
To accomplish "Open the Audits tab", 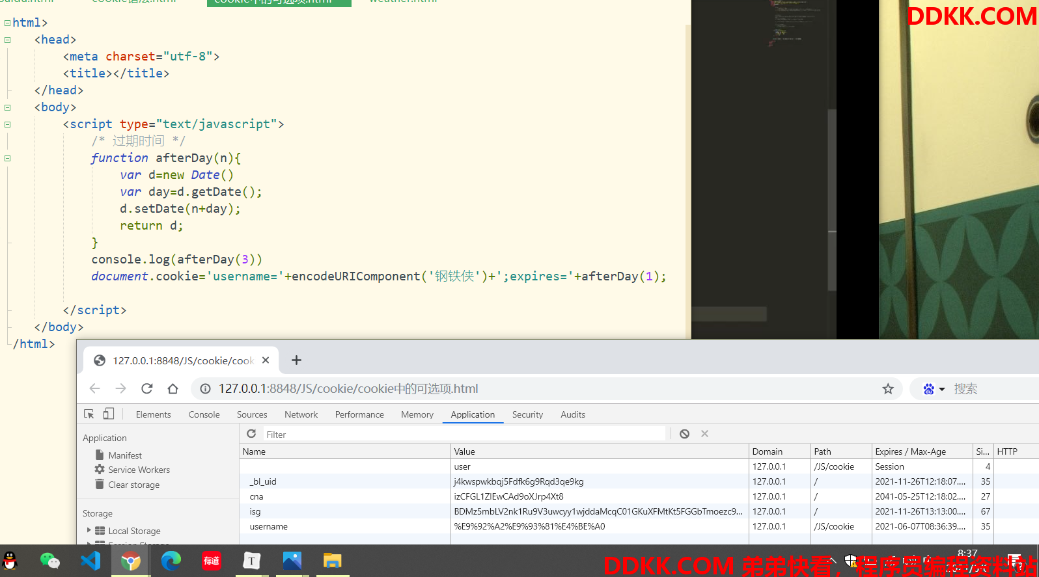I will pos(573,414).
